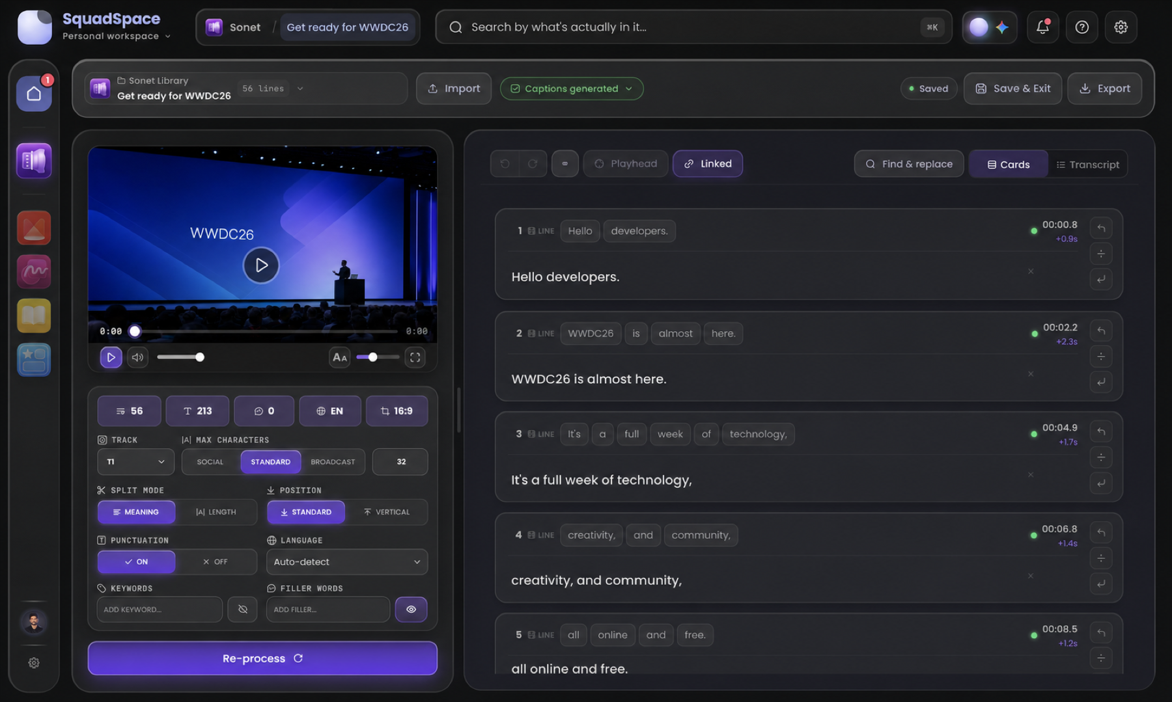The height and width of the screenshot is (702, 1172).
Task: Focus the Add keyword input
Action: [x=160, y=610]
